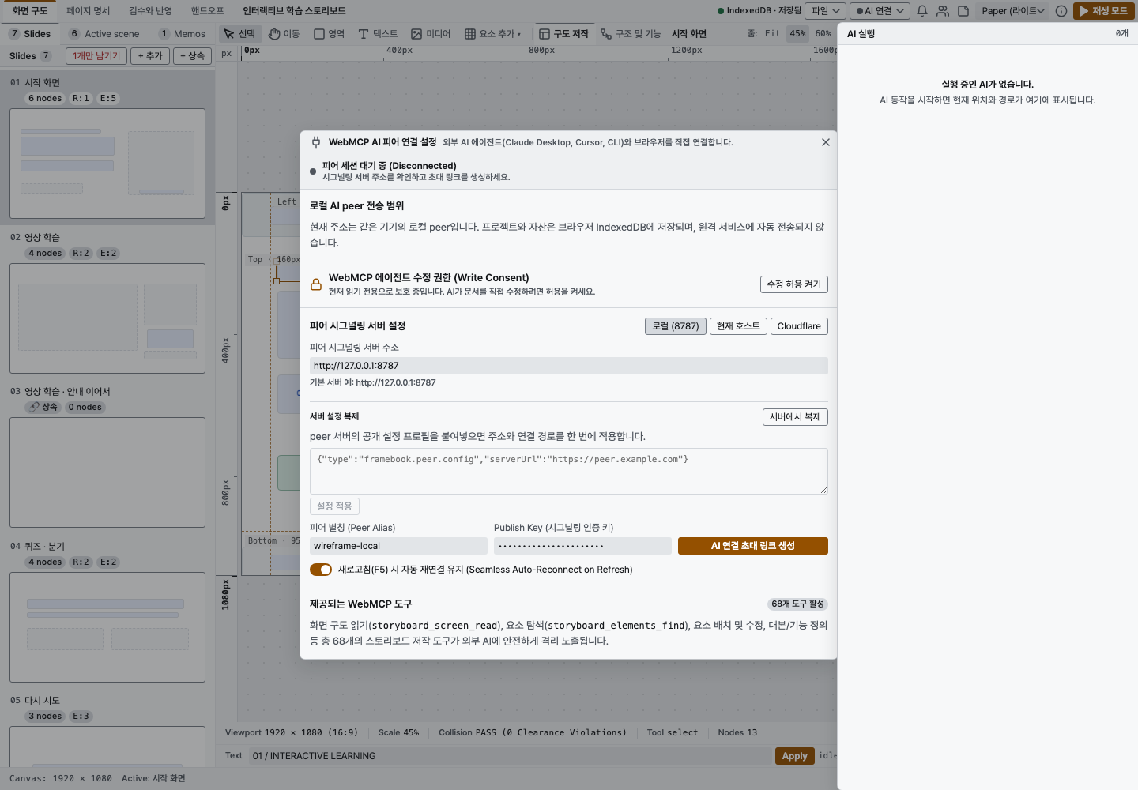Choose the Cloudflare server preset
This screenshot has height=790, width=1138.
(x=799, y=326)
